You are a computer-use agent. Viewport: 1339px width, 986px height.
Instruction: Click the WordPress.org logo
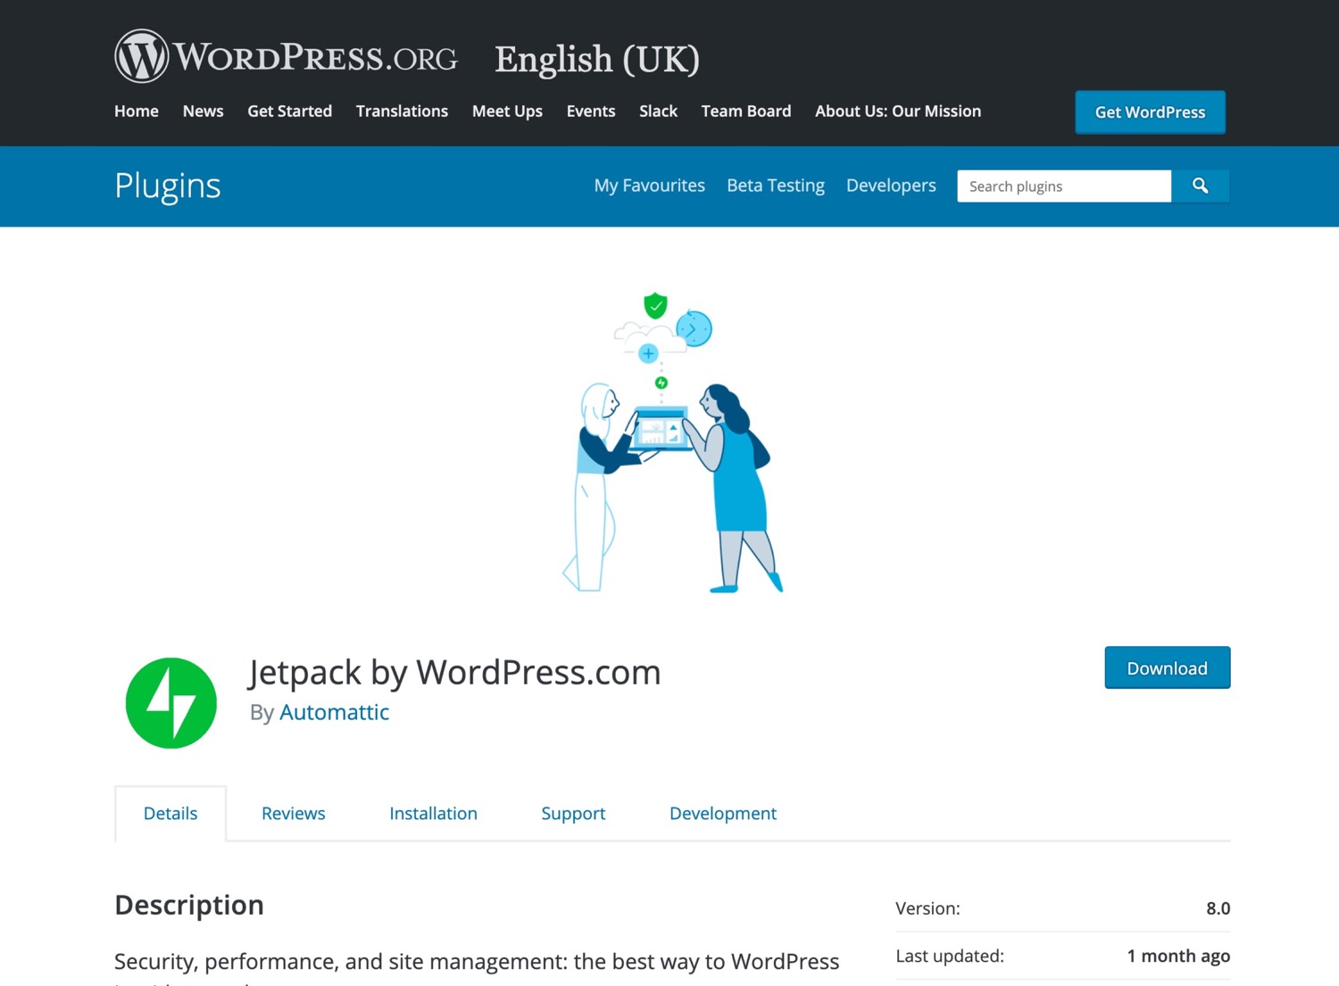(x=286, y=55)
